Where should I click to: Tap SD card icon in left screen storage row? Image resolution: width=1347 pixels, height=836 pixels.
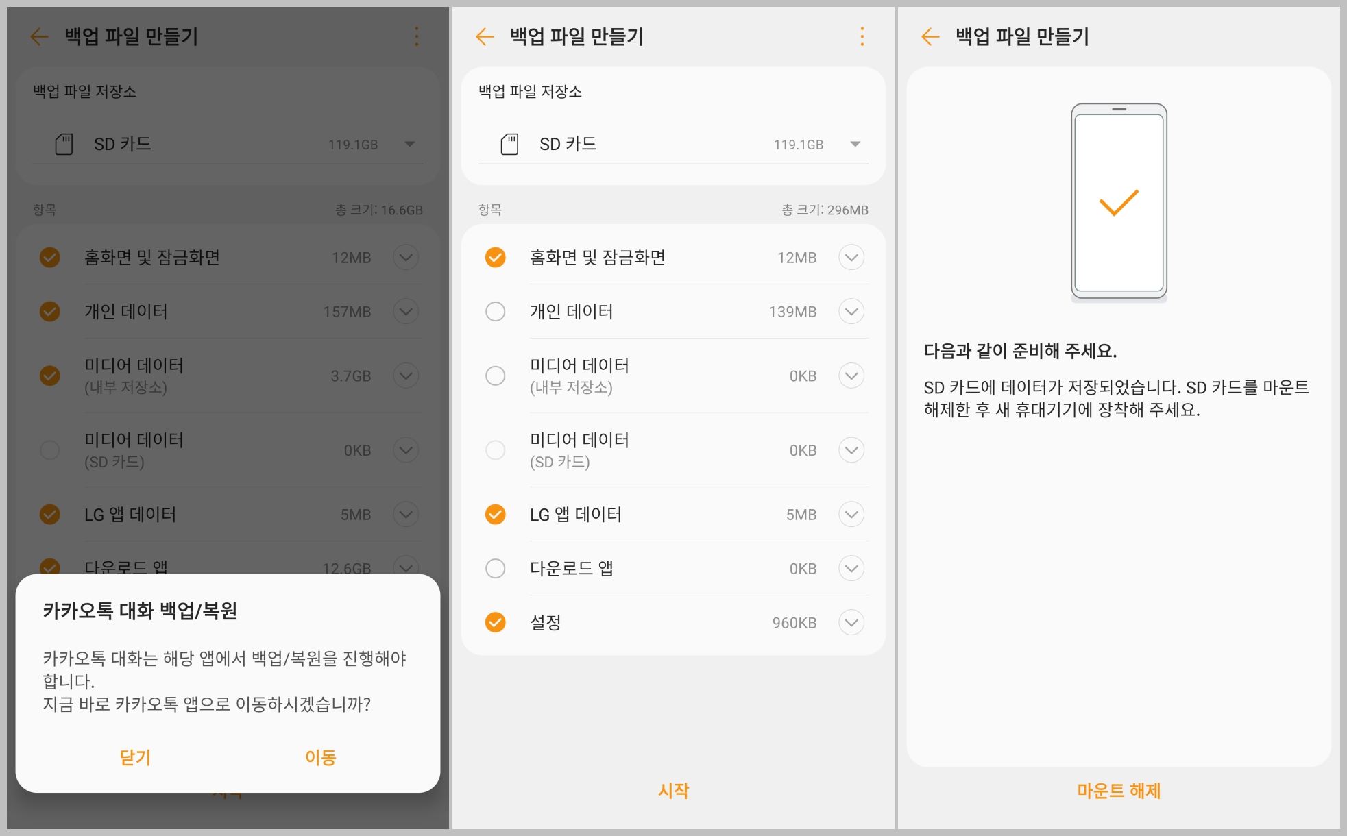click(x=64, y=144)
